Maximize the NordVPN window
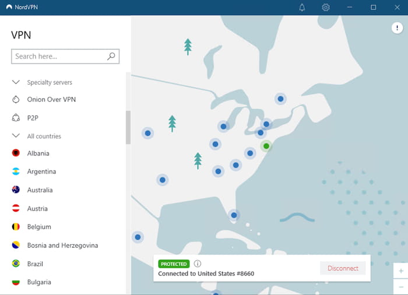This screenshot has height=295, width=408. click(x=373, y=8)
